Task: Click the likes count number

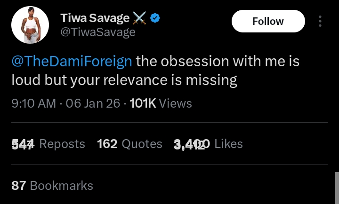Action: click(x=192, y=144)
